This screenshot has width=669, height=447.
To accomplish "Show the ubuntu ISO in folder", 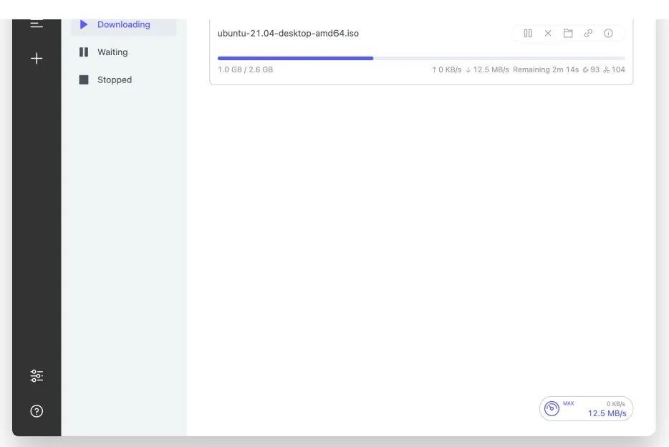I will click(568, 33).
